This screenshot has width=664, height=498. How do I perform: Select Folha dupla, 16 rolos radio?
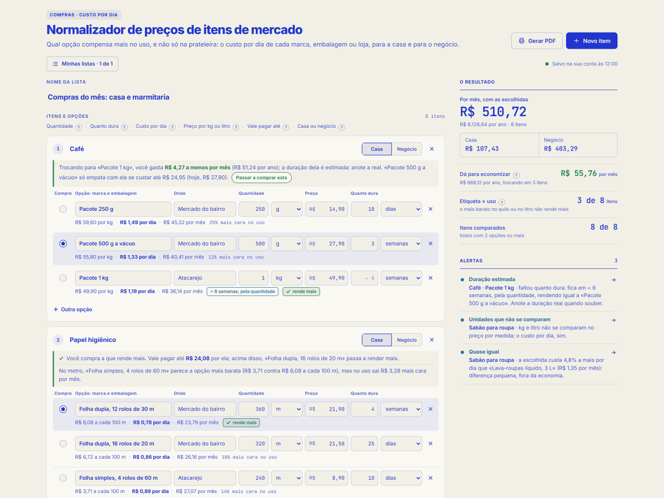point(63,443)
